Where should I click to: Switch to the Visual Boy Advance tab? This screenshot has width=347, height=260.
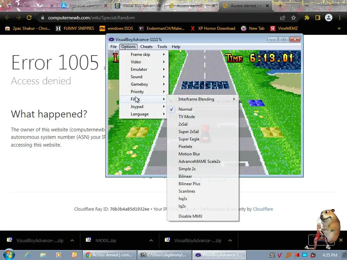[x=138, y=6]
